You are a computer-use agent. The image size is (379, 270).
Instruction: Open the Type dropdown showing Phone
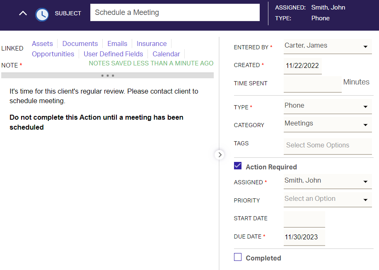pos(328,106)
